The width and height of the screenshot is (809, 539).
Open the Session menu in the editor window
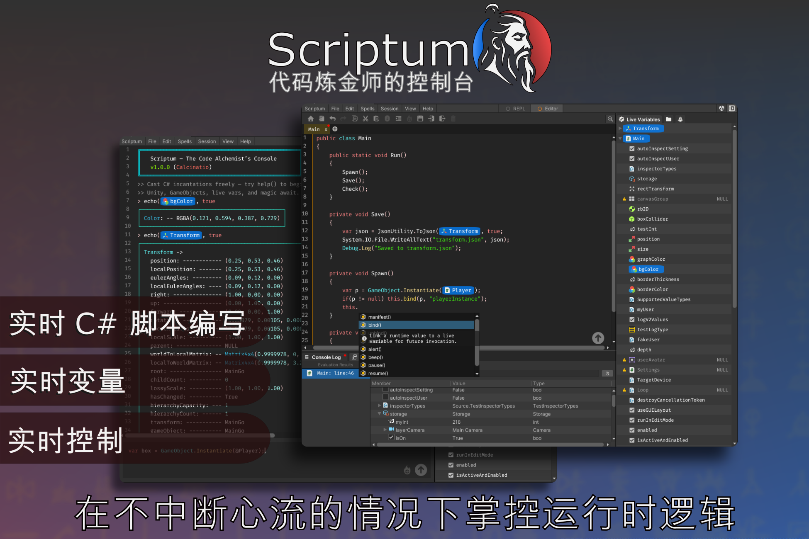390,109
